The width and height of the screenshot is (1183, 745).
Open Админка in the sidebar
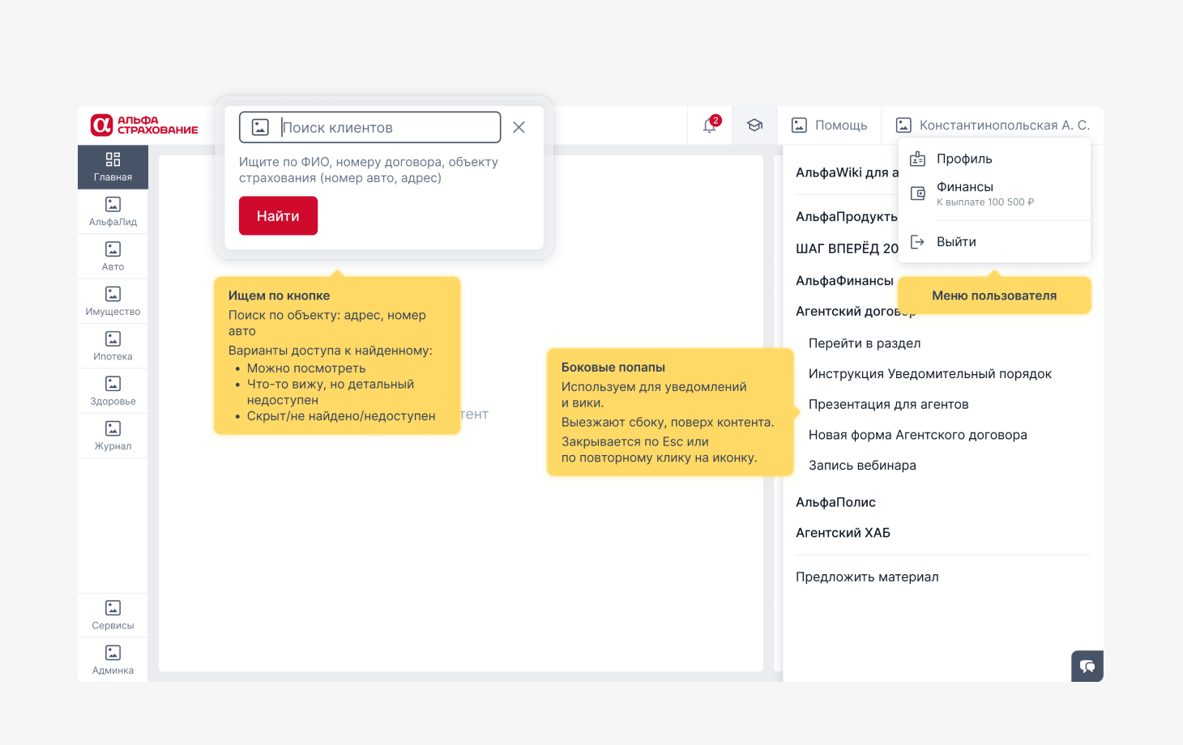(113, 660)
